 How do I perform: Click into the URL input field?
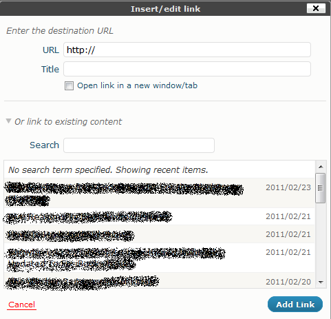tap(187, 50)
